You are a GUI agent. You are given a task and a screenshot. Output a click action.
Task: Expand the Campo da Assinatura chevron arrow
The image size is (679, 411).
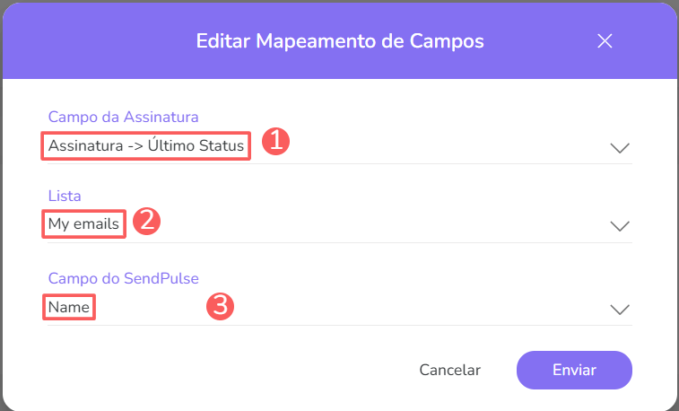620,147
